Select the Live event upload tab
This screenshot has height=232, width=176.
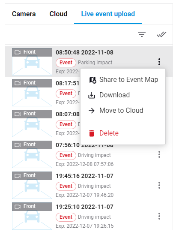[108, 14]
